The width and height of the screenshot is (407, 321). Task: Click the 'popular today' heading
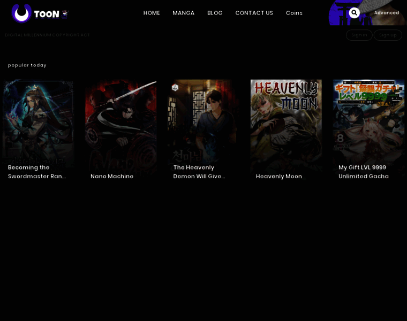point(27,65)
